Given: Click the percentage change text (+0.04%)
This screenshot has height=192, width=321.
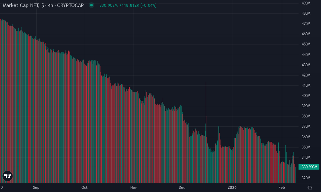Looking at the screenshot, I should (x=148, y=5).
